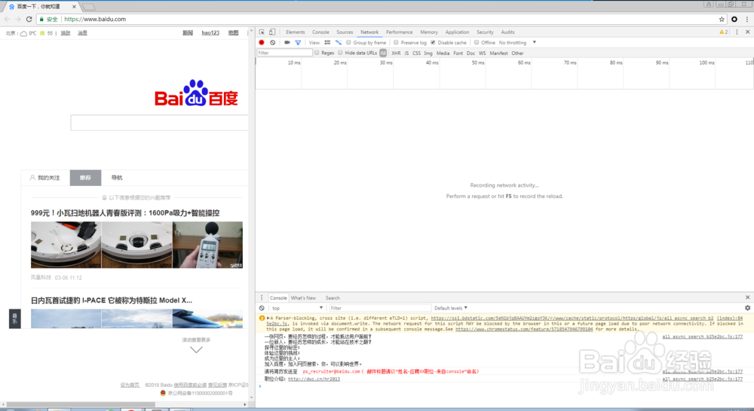The image size is (754, 411).
Task: Toggle the device toolbar icon
Action: pyautogui.click(x=272, y=32)
